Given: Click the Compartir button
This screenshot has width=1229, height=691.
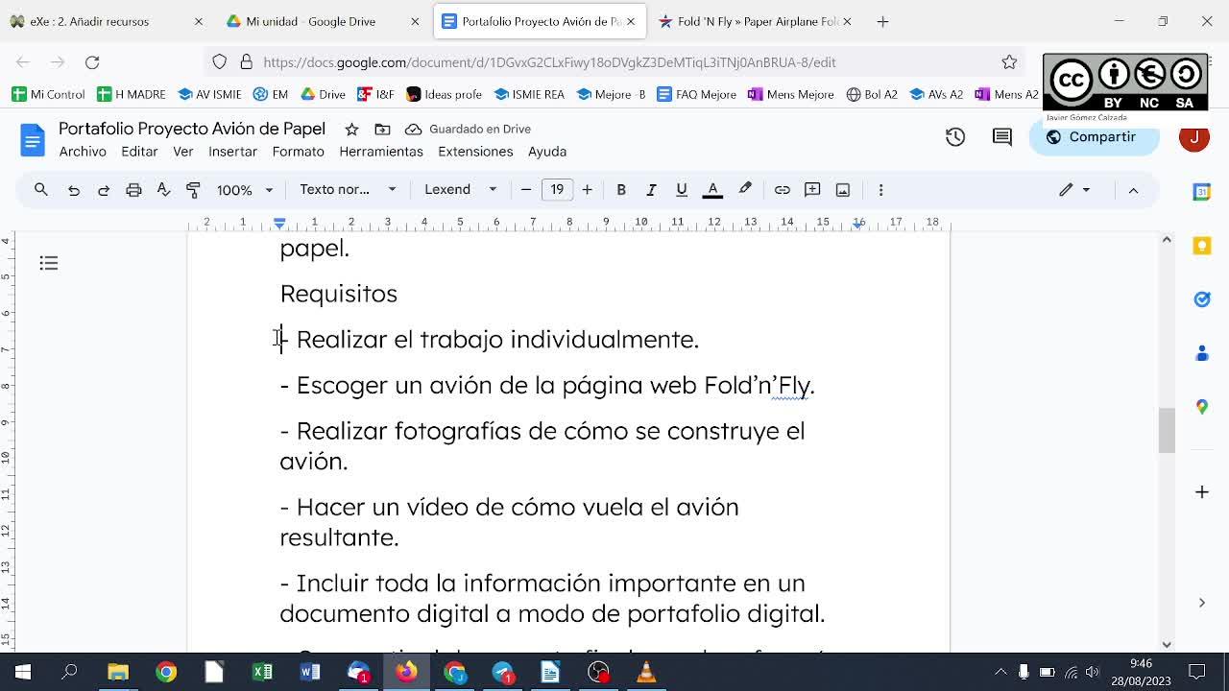Looking at the screenshot, I should coord(1094,137).
